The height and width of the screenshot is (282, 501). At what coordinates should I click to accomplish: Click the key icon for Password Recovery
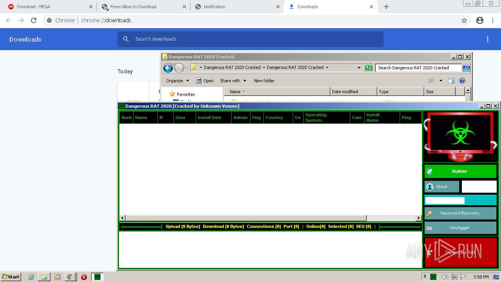[429, 213]
